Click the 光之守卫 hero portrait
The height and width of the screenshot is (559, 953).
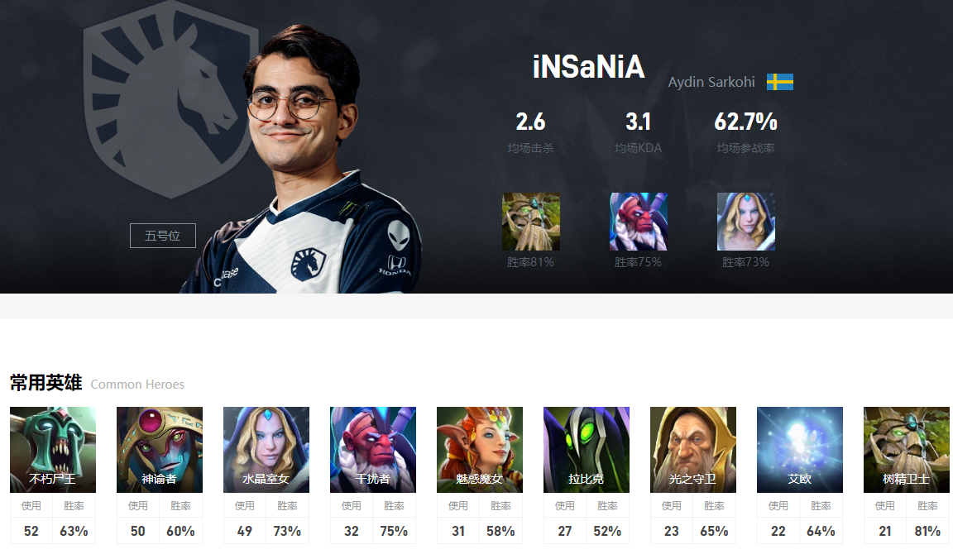click(693, 450)
